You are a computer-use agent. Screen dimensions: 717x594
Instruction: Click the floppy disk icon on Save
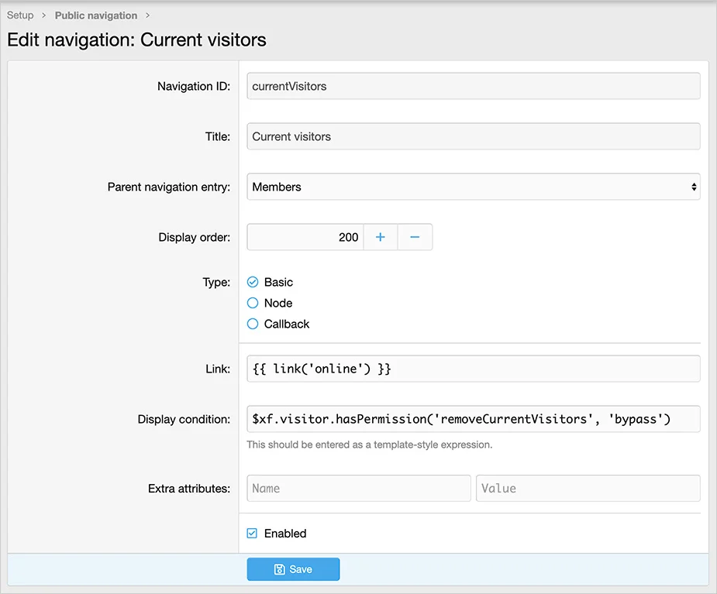pos(280,569)
